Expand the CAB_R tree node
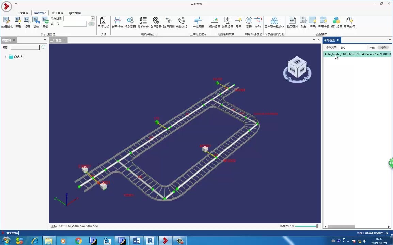 point(6,56)
